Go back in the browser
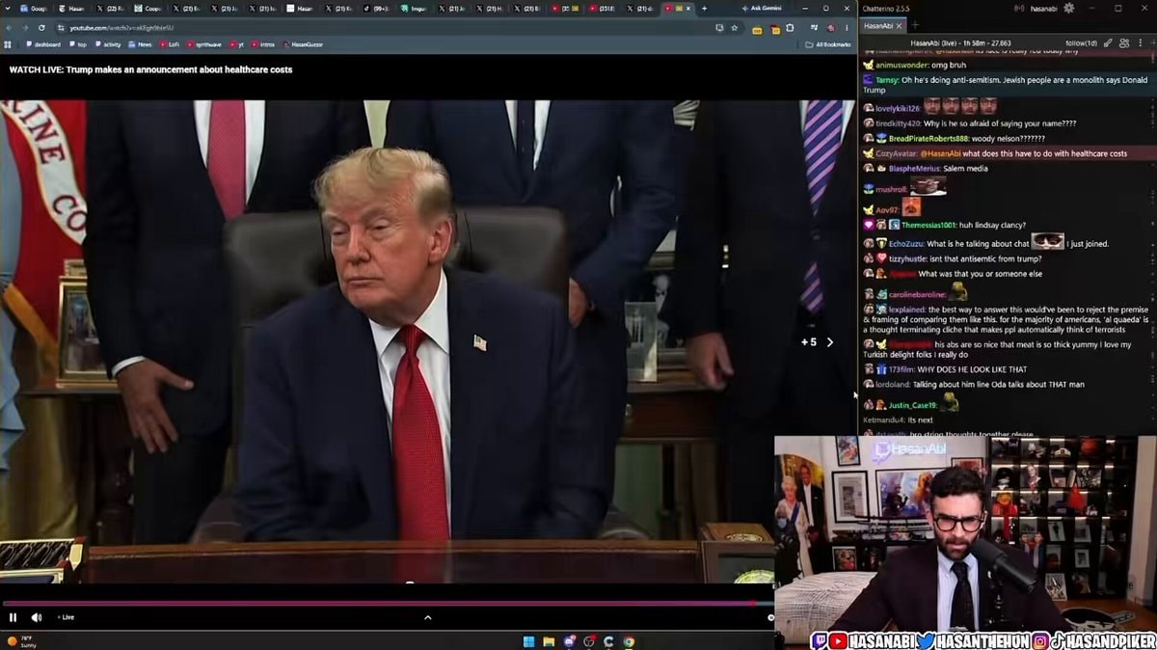 tap(9, 28)
